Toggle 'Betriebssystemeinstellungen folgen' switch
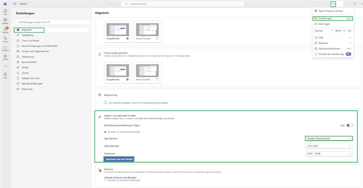The image size is (363, 188). (349, 125)
